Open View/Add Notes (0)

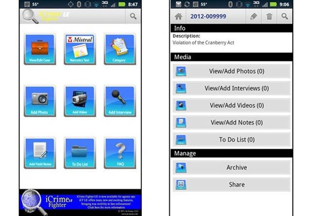pos(231,122)
